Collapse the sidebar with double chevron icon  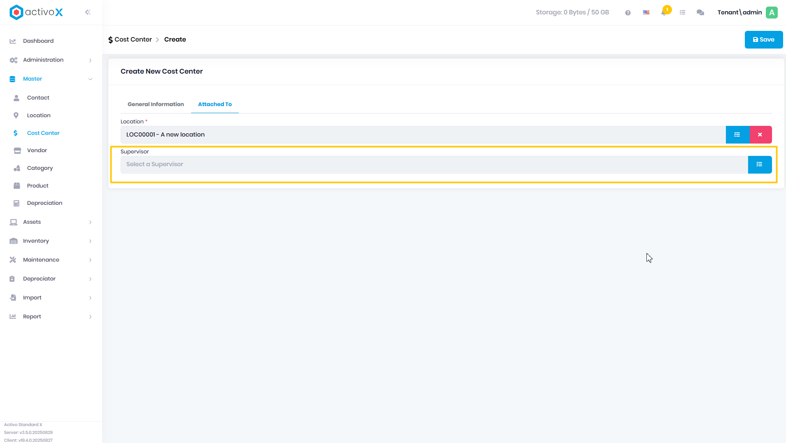[88, 12]
